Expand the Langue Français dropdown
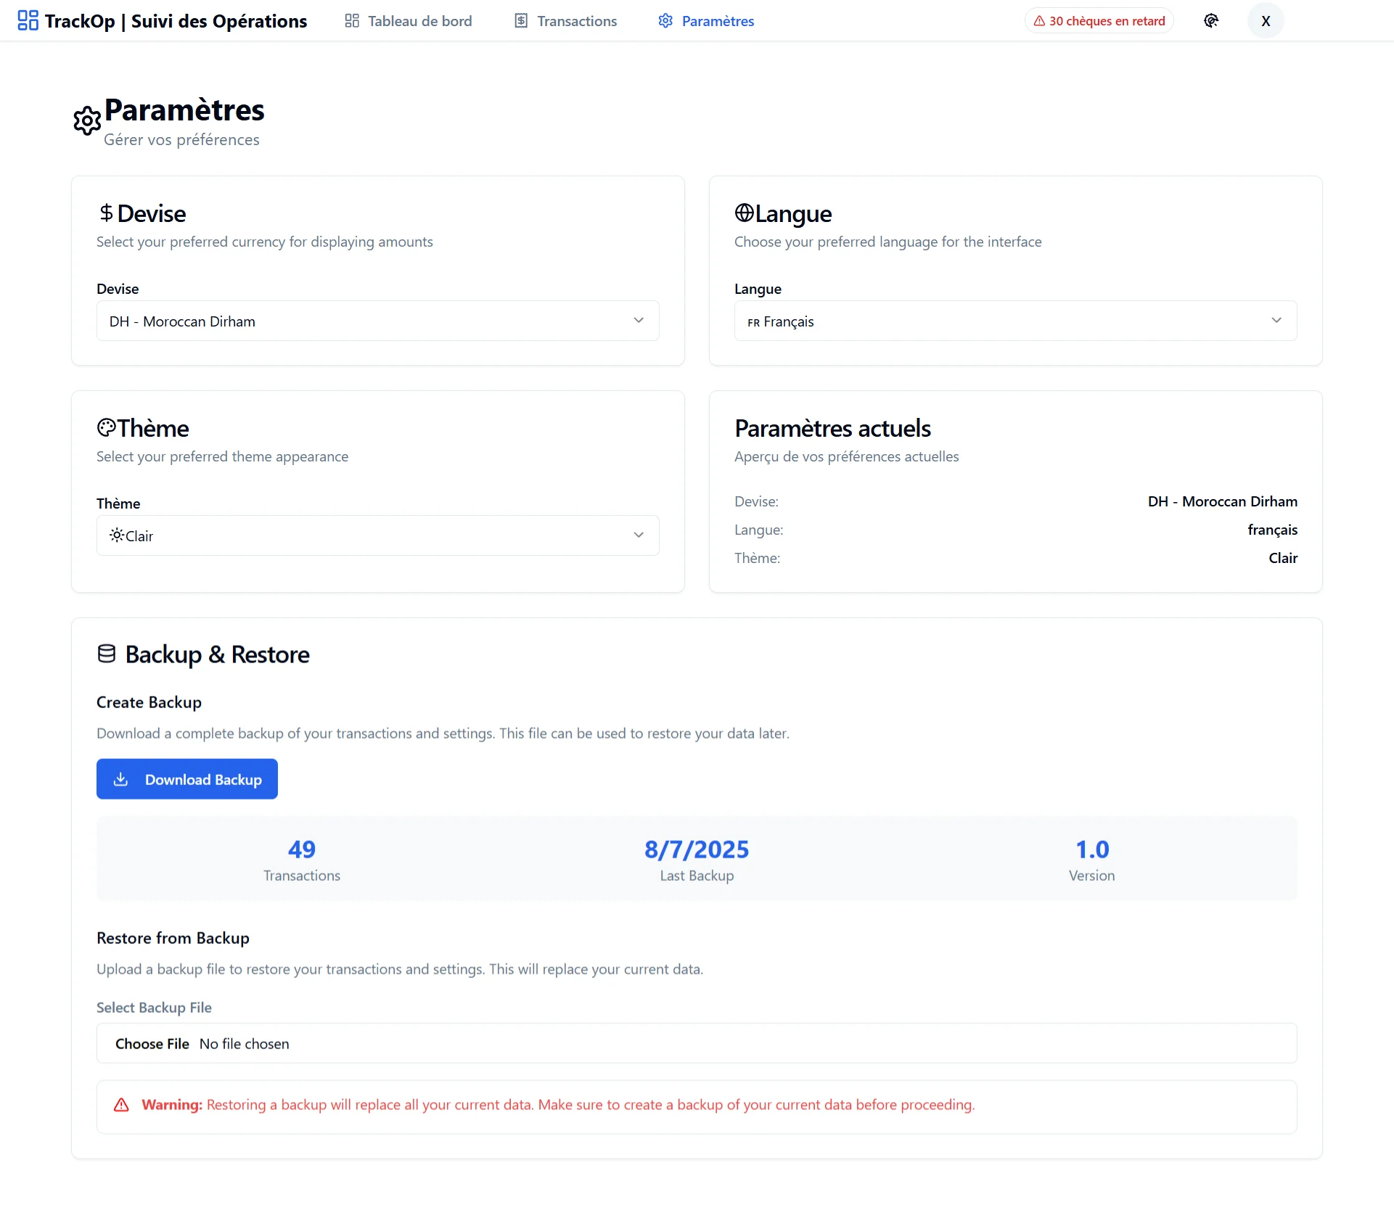This screenshot has height=1208, width=1394. [1014, 321]
